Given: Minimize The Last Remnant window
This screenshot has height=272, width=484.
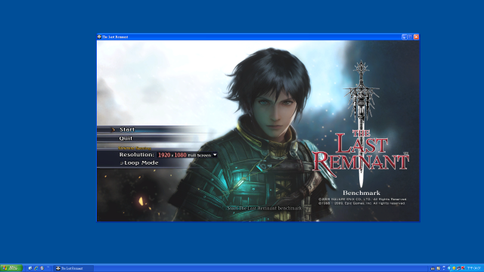Looking at the screenshot, I should point(405,37).
